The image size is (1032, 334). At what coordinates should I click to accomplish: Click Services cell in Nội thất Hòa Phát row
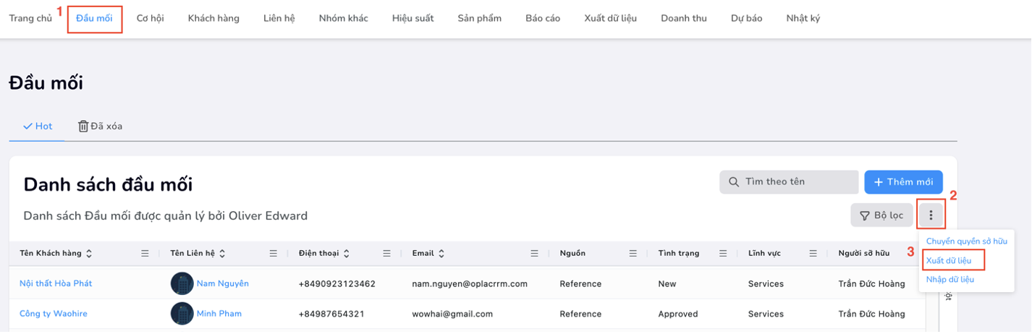[766, 283]
